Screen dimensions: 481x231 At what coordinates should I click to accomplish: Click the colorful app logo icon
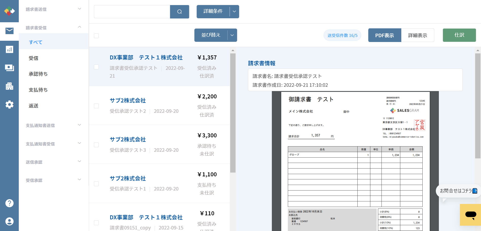point(9,11)
